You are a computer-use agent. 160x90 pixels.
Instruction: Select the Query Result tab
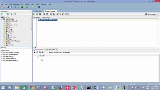point(51,49)
